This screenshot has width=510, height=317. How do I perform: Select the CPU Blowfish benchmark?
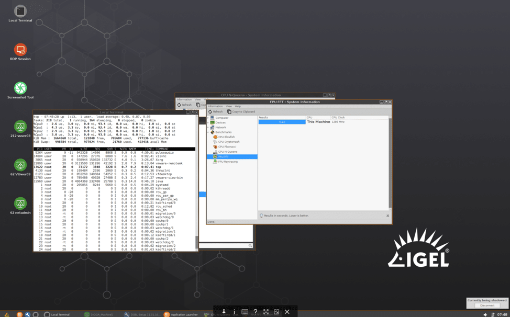226,137
